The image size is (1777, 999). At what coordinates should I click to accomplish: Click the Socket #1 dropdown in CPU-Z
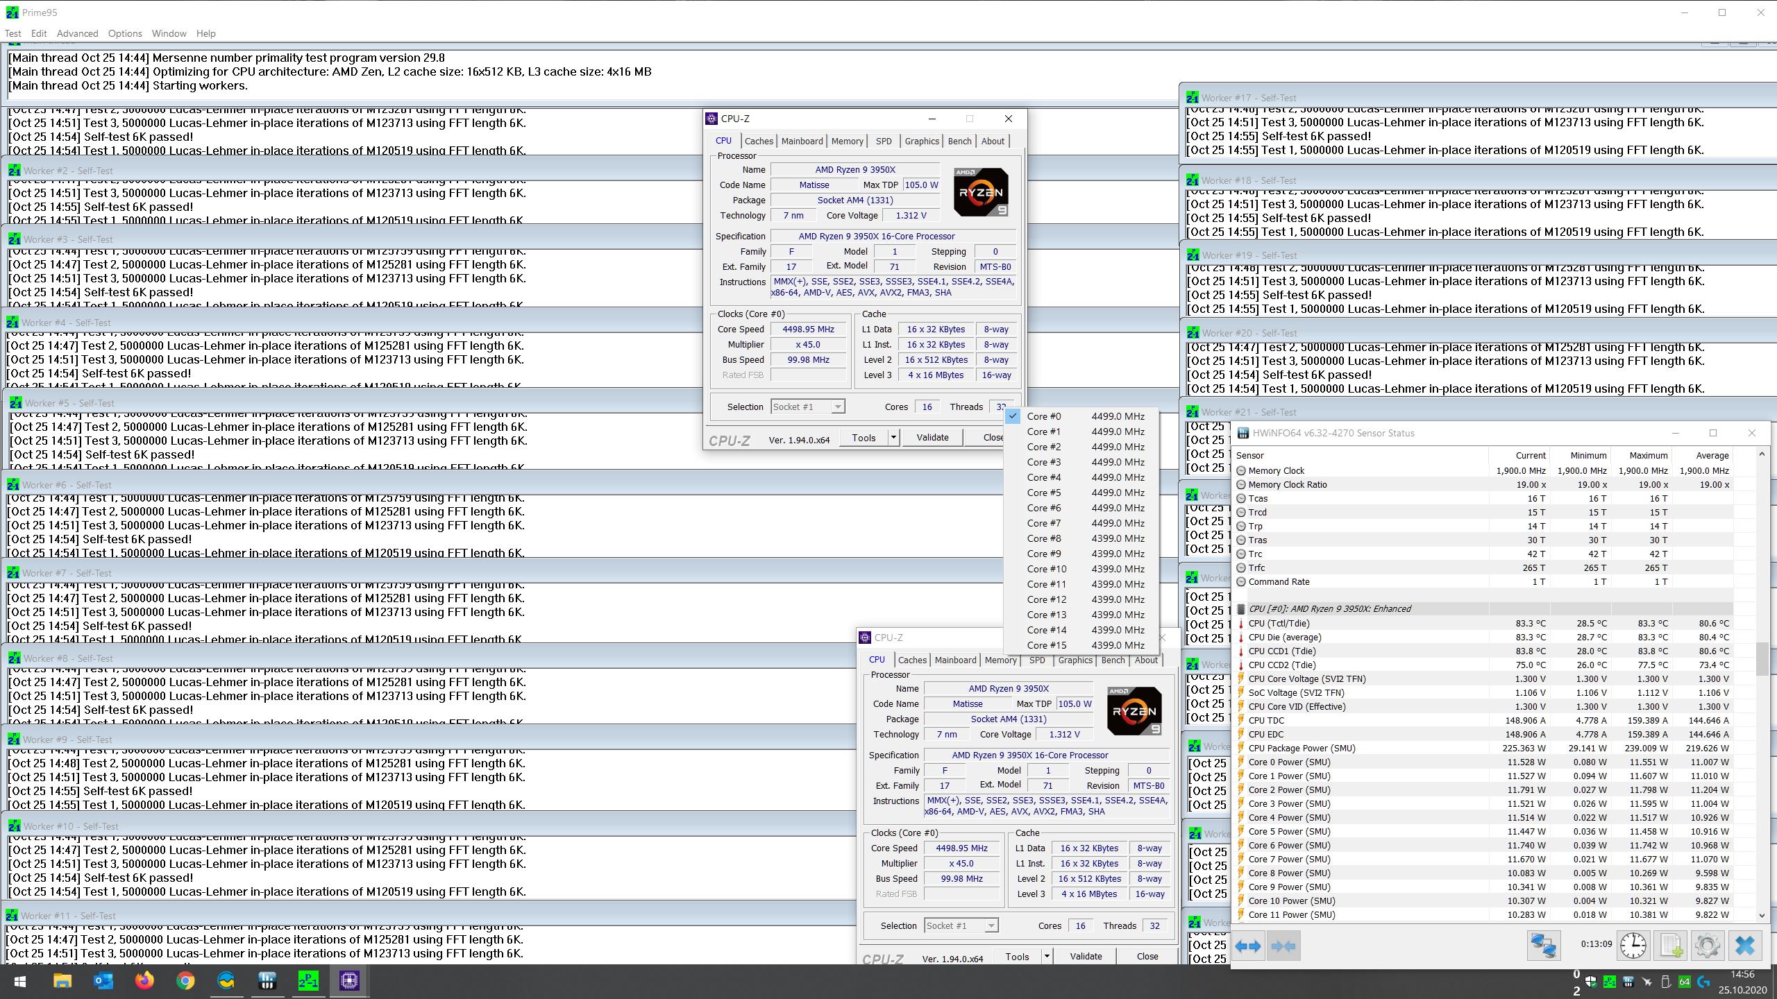pyautogui.click(x=807, y=406)
